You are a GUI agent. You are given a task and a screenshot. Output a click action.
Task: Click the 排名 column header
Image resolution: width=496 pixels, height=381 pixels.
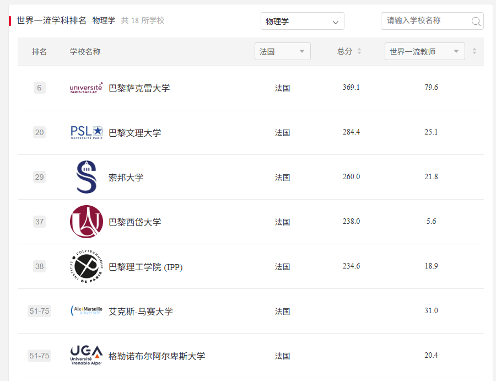click(x=39, y=51)
